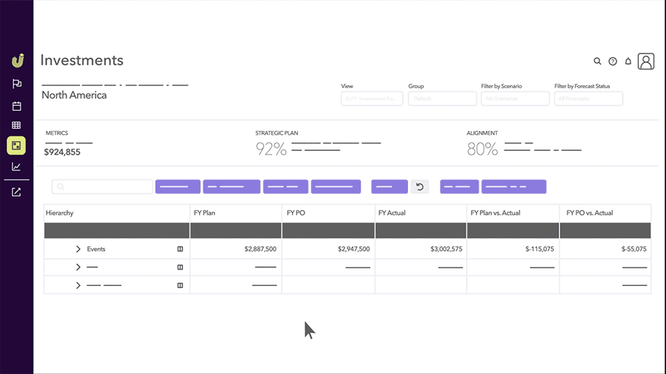Click the table search input field
666x374 pixels.
[x=103, y=187]
